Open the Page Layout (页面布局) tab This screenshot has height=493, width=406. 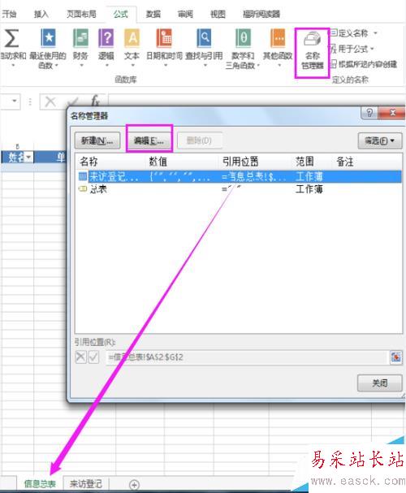tap(81, 14)
